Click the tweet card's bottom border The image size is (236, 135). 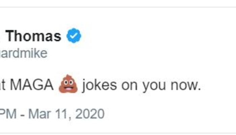(x=118, y=133)
